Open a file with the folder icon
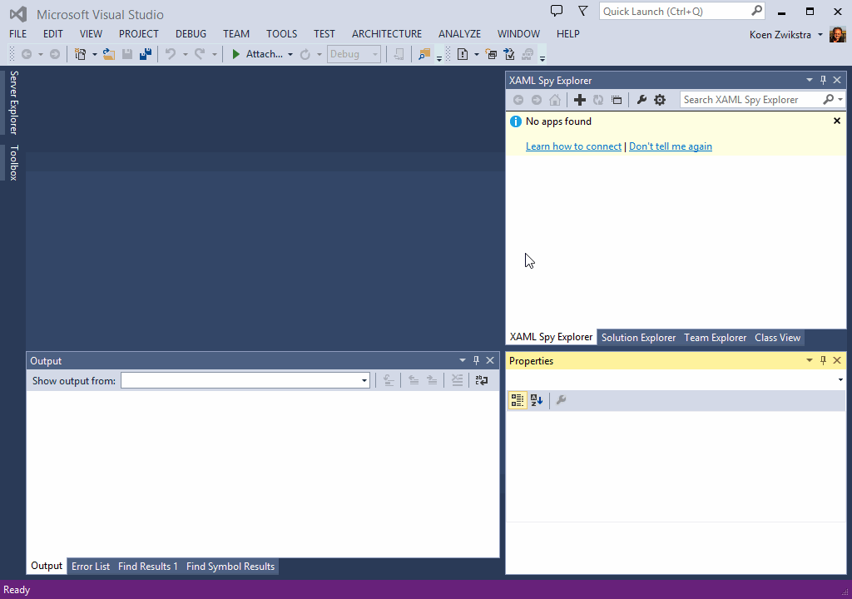Screen dimensions: 852x599 pos(109,54)
